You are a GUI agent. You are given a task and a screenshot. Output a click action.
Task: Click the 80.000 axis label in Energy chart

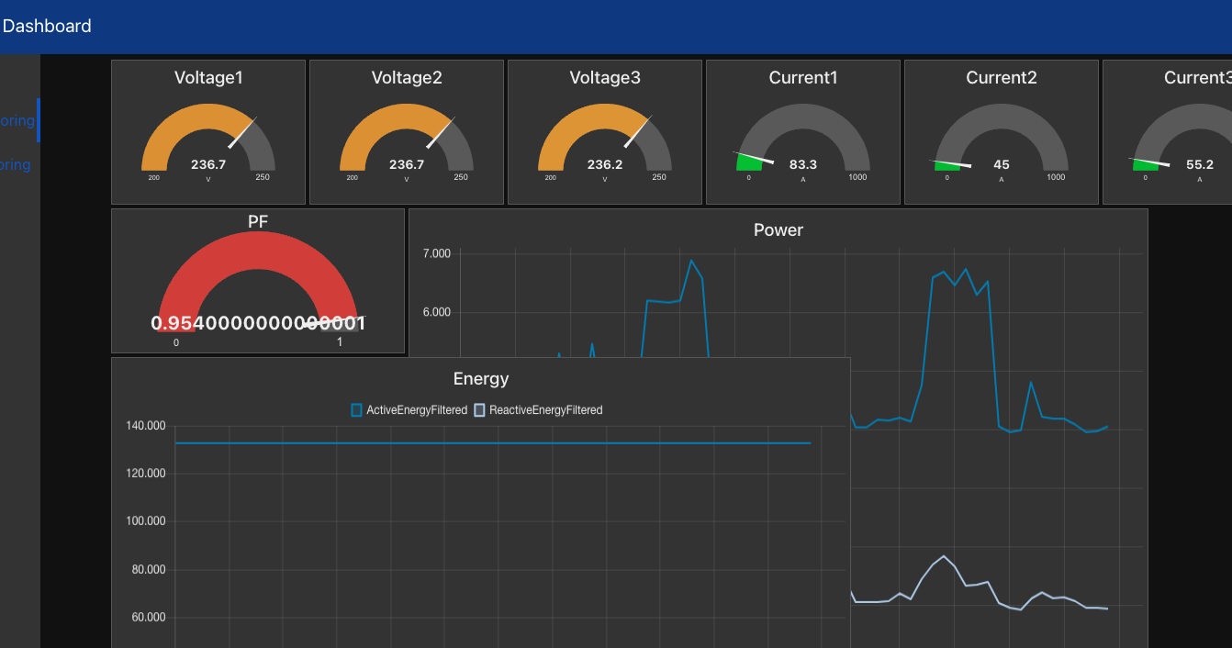pos(149,569)
